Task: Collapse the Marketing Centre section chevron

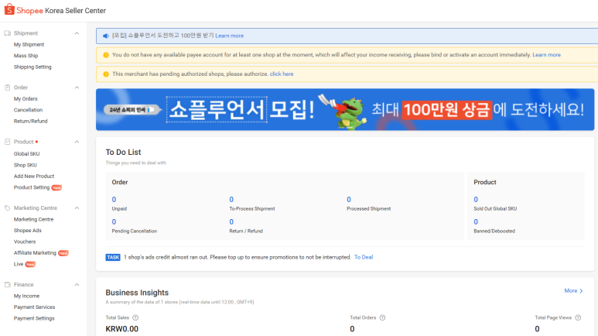Action: (x=77, y=208)
